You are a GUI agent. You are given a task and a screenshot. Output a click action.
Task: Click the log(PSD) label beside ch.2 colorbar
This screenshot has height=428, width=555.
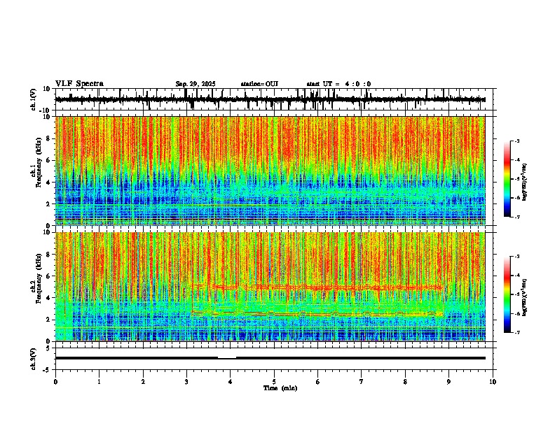click(x=525, y=297)
